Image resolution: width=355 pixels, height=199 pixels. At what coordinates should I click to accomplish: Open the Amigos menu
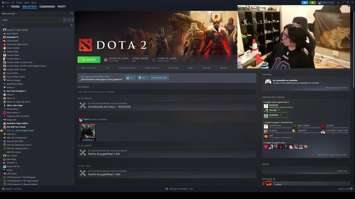coord(19,2)
